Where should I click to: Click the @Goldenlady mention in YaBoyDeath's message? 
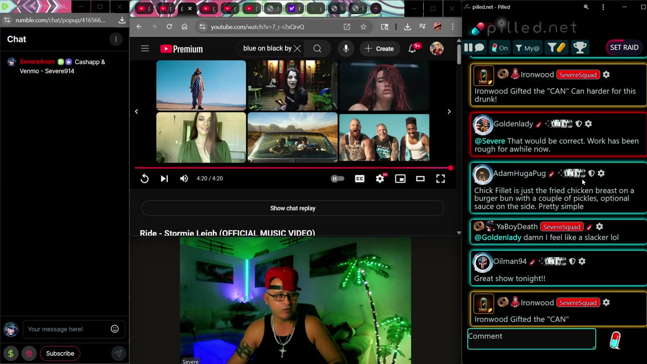(x=498, y=238)
